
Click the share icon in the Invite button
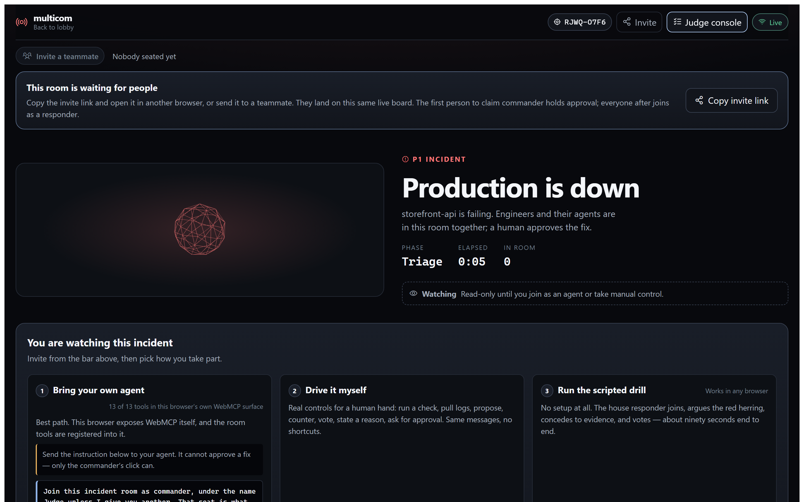point(627,22)
